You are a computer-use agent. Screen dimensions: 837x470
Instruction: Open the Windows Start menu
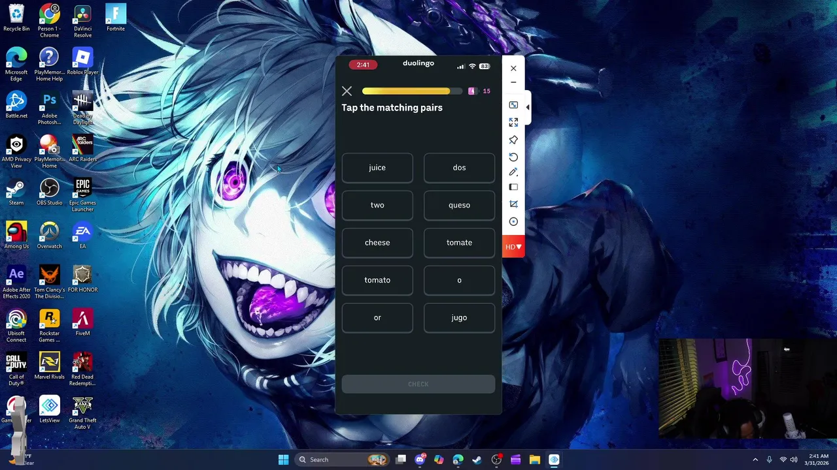[x=283, y=460]
